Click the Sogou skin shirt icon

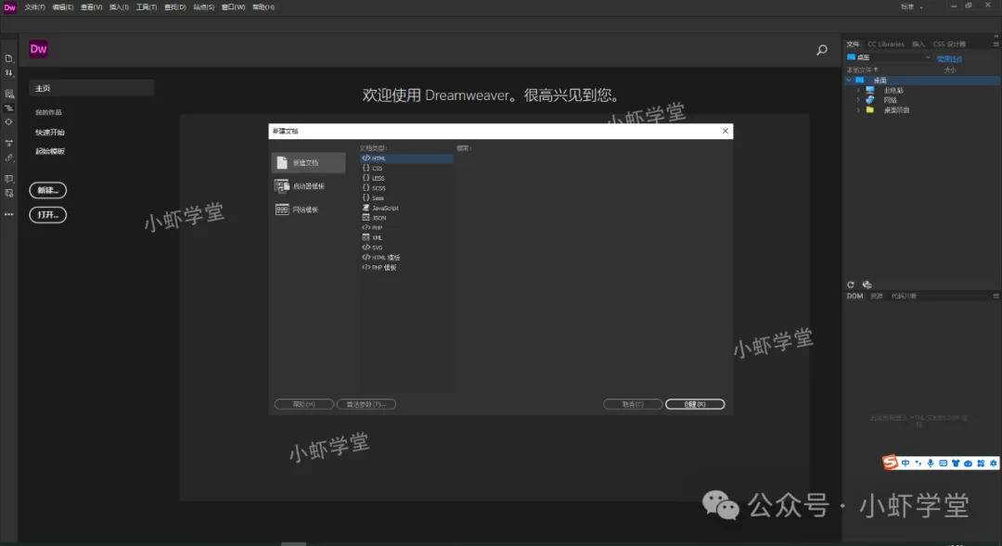pos(956,463)
